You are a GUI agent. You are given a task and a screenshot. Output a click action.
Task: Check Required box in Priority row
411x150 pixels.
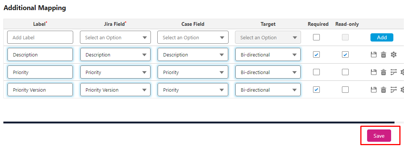click(x=316, y=72)
